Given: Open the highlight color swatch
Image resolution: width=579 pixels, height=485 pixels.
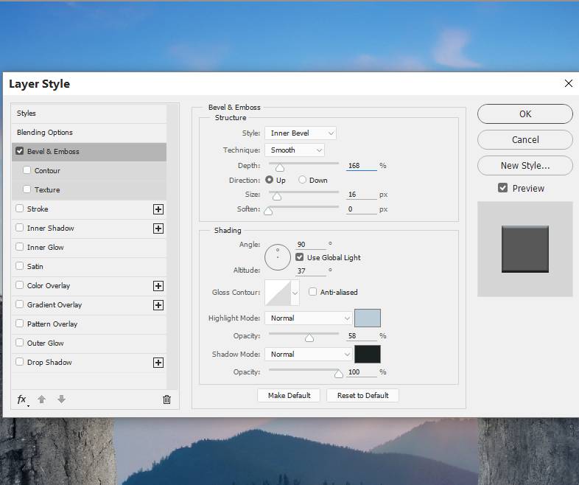Looking at the screenshot, I should coord(368,318).
